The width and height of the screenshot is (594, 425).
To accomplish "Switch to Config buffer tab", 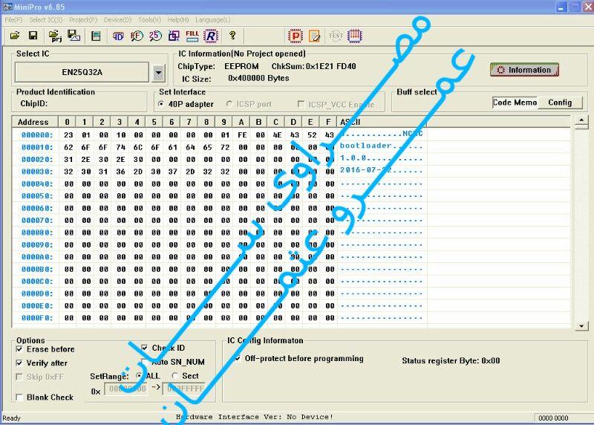I will click(560, 103).
